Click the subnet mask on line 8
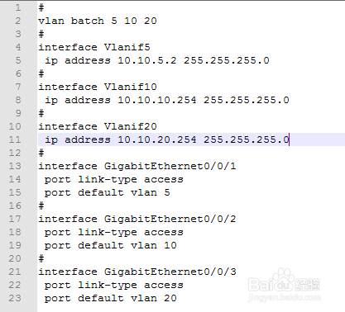The height and width of the screenshot is (312, 345). 247,100
